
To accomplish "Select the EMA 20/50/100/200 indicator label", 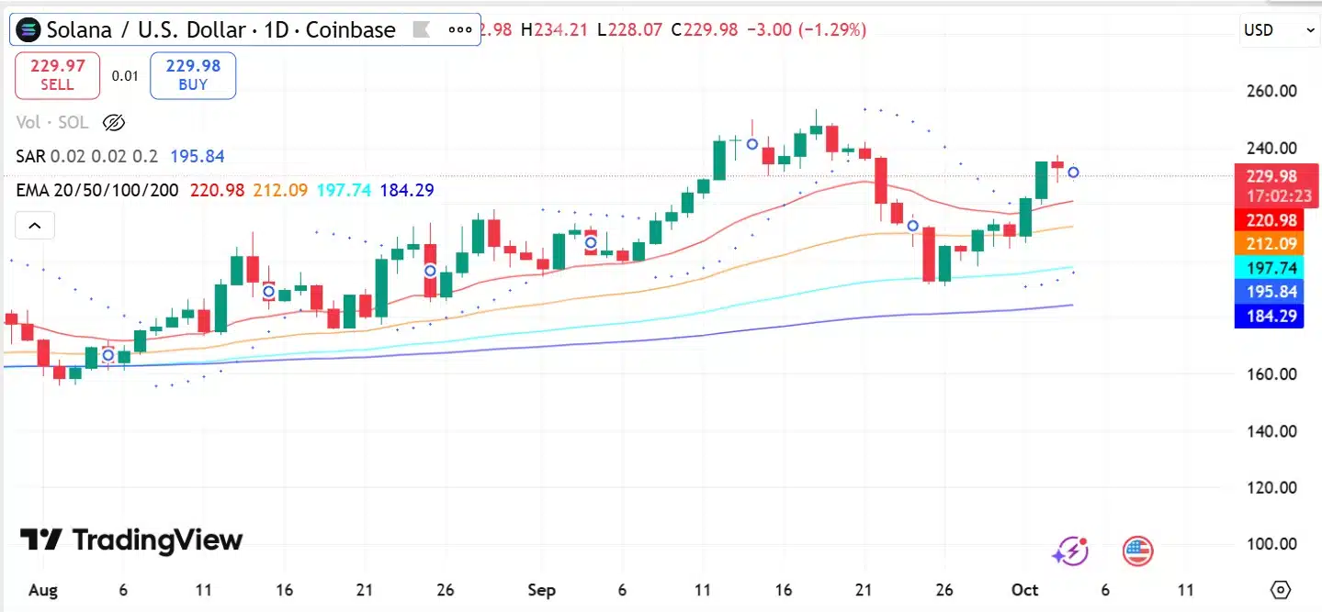I will (98, 190).
